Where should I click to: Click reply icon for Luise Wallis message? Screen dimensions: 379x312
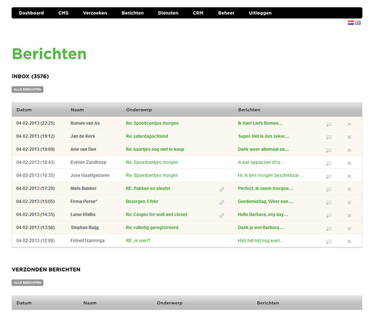point(329,215)
